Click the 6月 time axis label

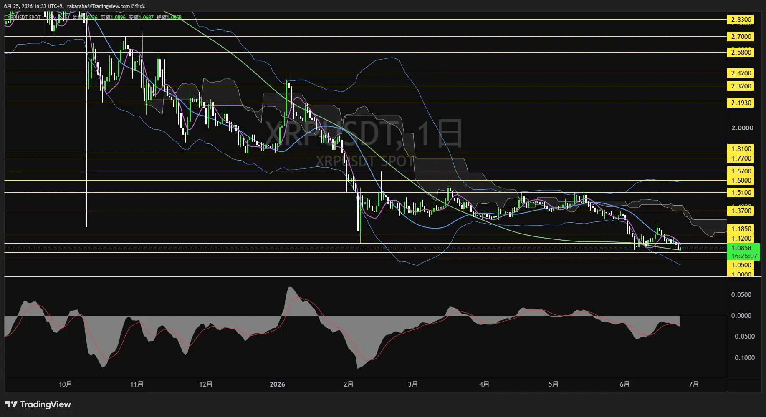click(x=624, y=384)
